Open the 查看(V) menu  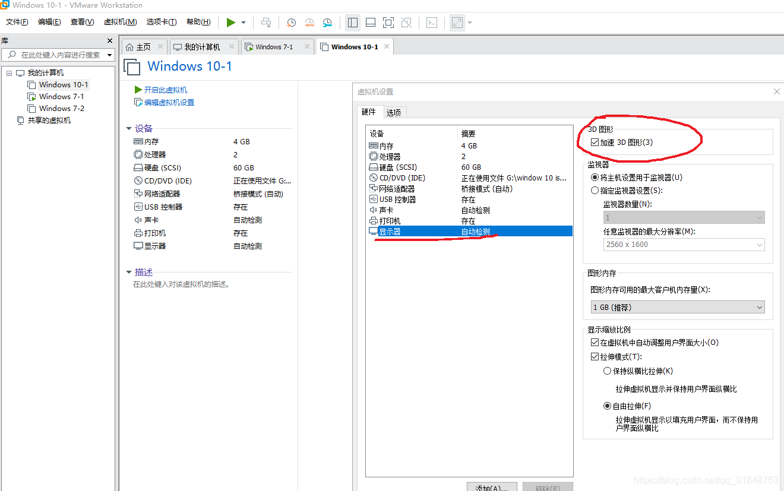[82, 22]
